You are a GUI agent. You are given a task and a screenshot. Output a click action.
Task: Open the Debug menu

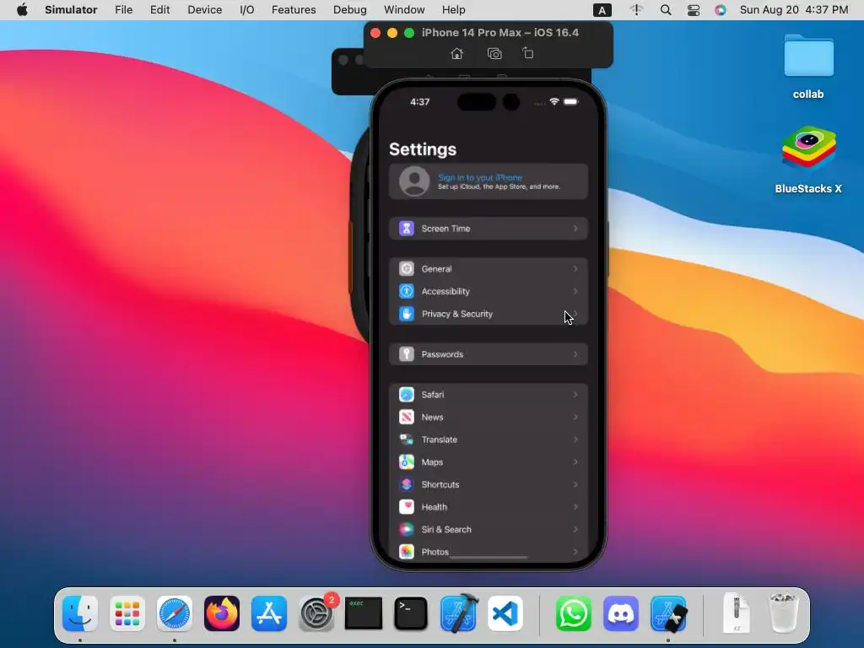pyautogui.click(x=350, y=10)
